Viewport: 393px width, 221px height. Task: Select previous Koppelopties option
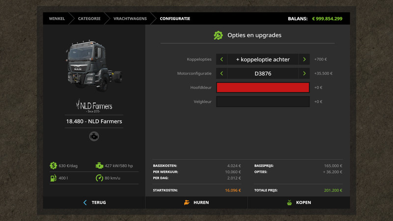tap(222, 59)
